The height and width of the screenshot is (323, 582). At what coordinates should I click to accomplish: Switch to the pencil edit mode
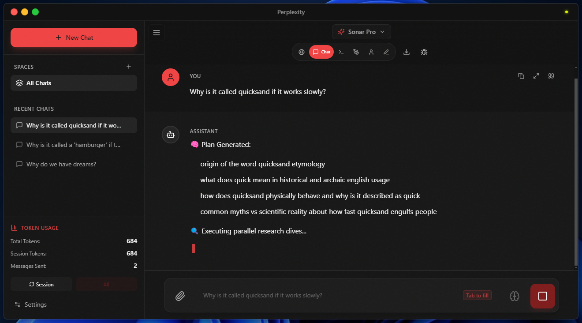tap(386, 52)
